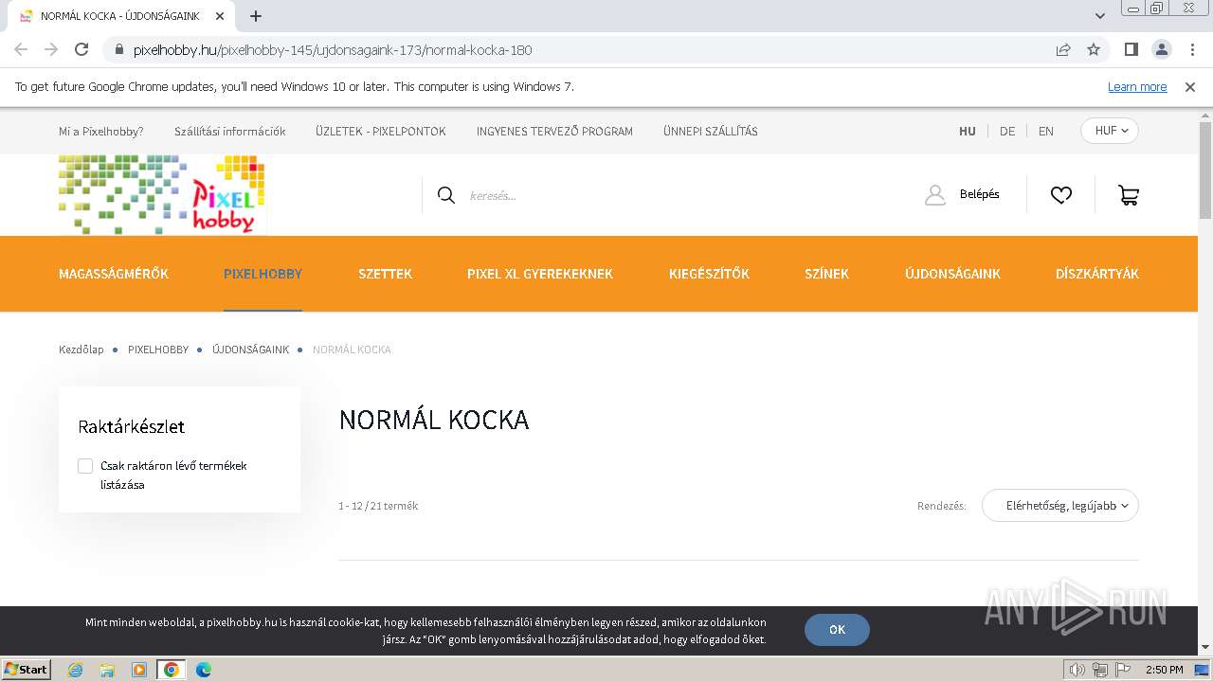Accept cookies with the OK button
Image resolution: width=1213 pixels, height=682 pixels.
click(837, 630)
